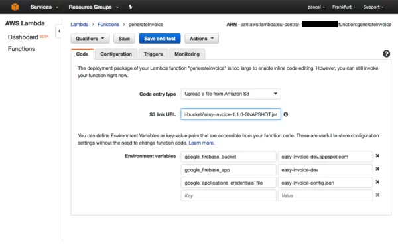Screen dimensions: 398x245
Task: Switch to the Monitoring tab
Action: coord(187,54)
